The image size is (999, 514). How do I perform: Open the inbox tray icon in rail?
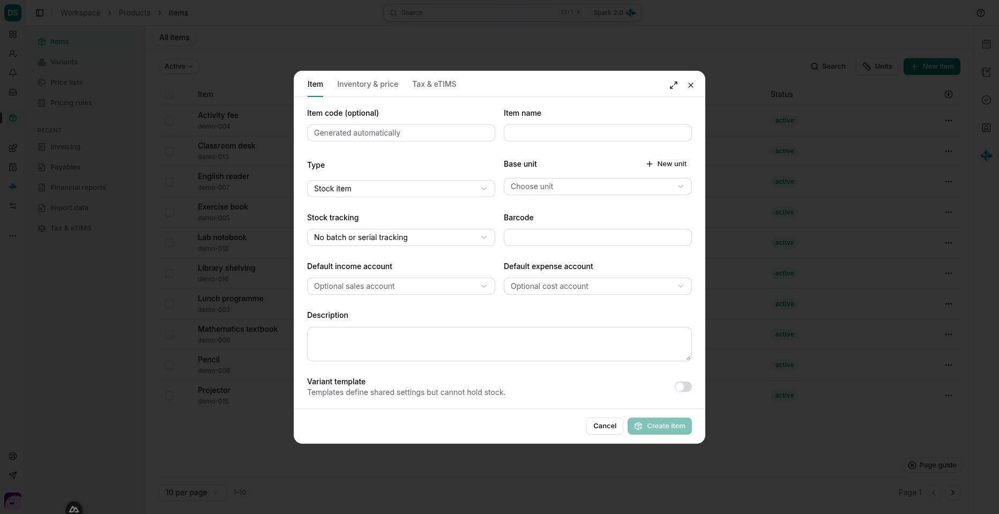[13, 92]
